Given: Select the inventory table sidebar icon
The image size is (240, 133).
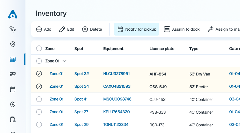Looking at the screenshot, I should 13,59.
